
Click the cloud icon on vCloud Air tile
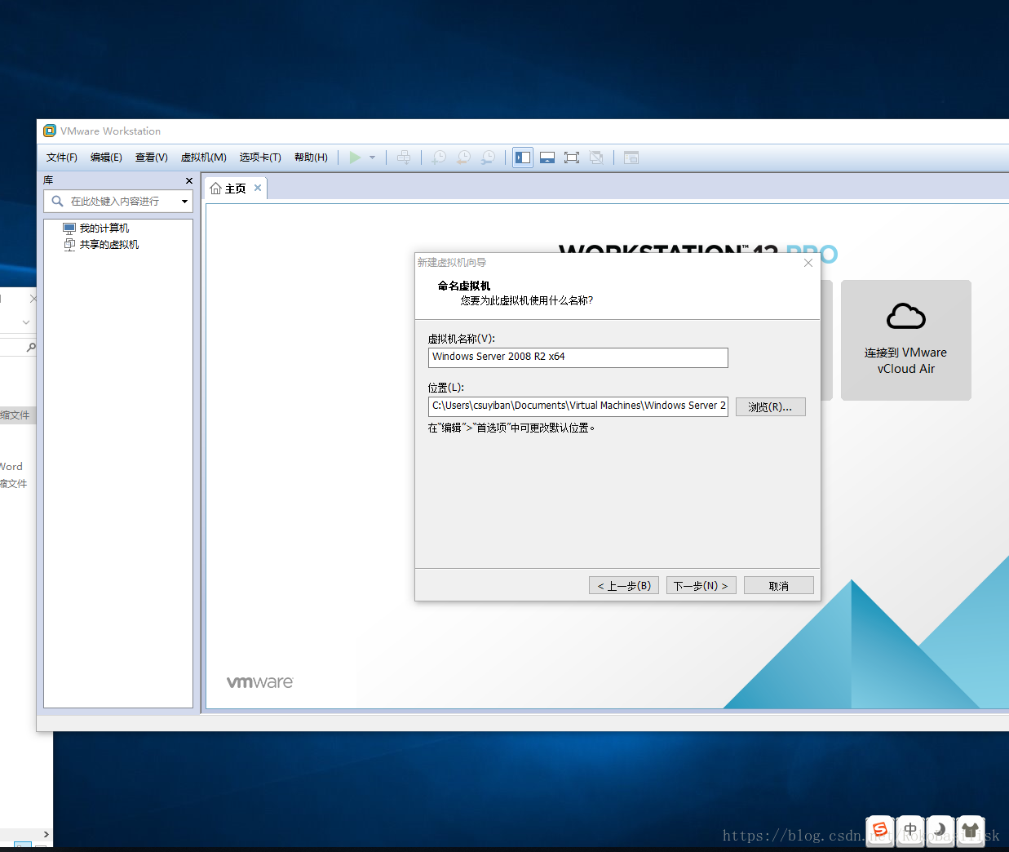pyautogui.click(x=906, y=316)
